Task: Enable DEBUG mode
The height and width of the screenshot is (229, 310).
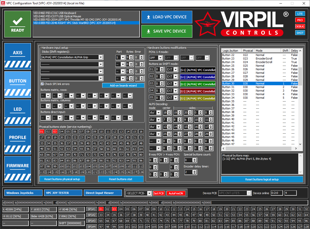Action: [300, 26]
